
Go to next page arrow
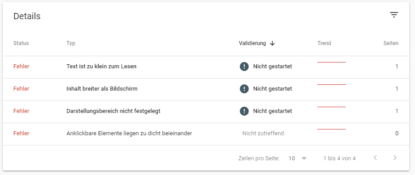tap(395, 158)
